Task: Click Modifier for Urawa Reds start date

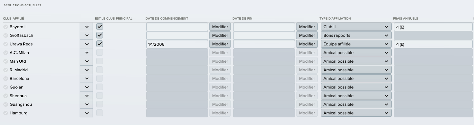Action: [x=220, y=44]
